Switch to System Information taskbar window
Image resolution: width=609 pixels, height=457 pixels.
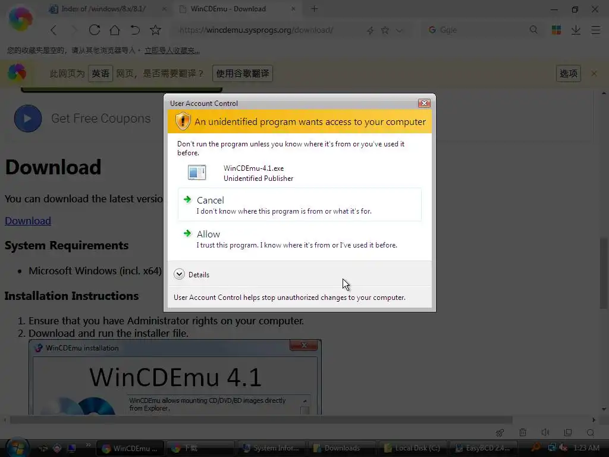[271, 449]
